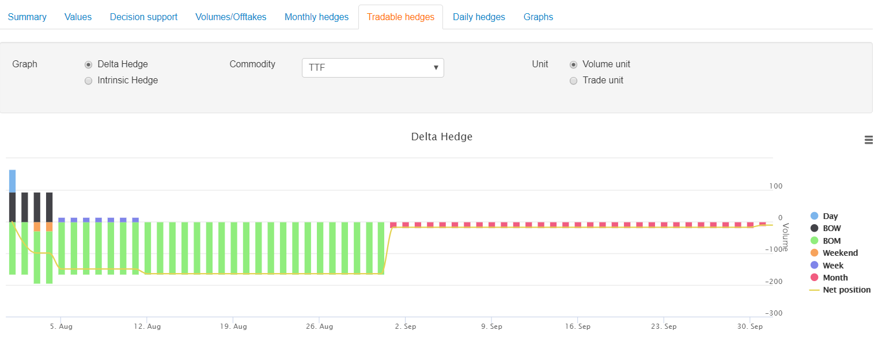Toggle the BOM legend green marker

click(814, 241)
